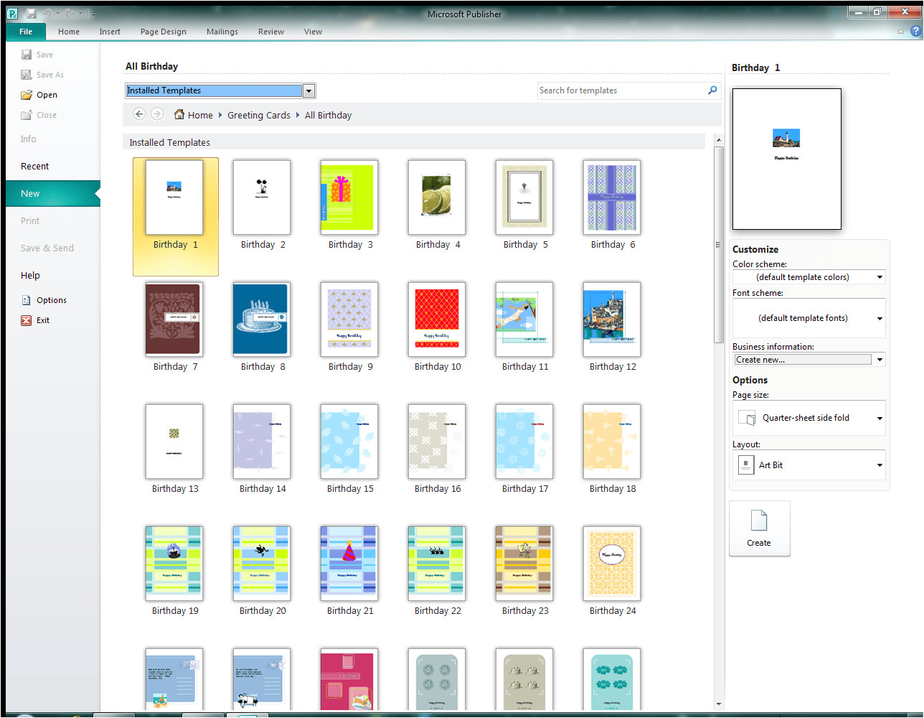This screenshot has width=924, height=718.
Task: Click the Greeting Cards breadcrumb link
Action: [259, 115]
